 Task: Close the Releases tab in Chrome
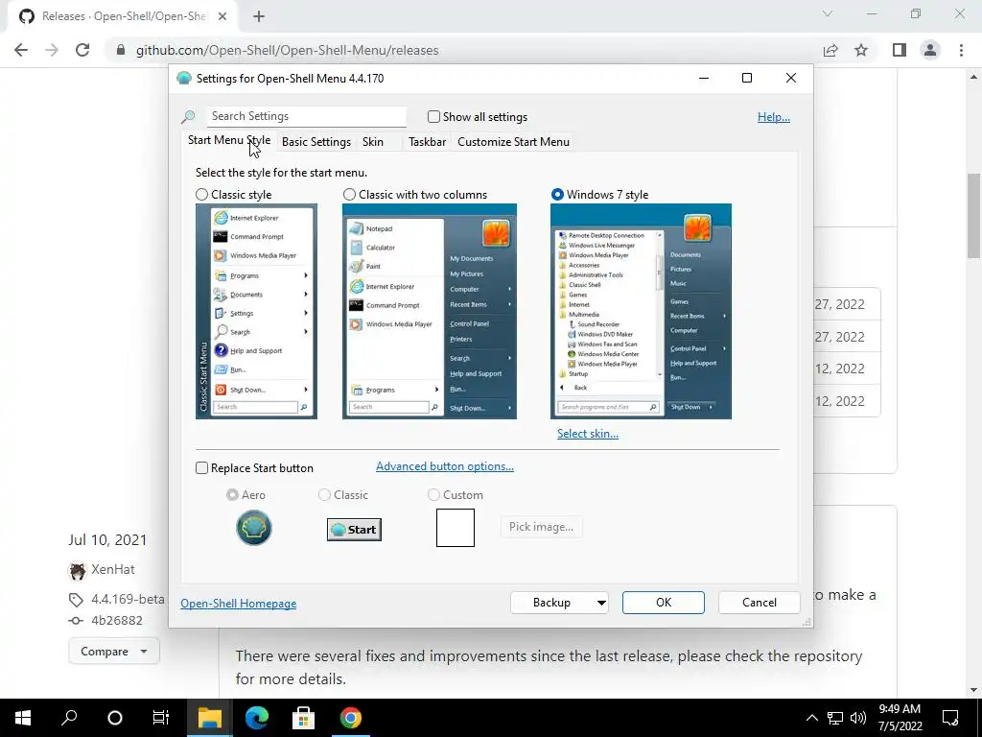tap(222, 16)
